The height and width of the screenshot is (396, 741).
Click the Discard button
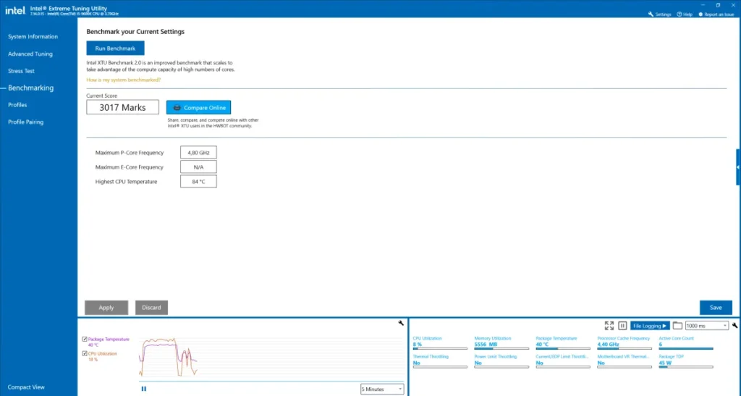tap(151, 308)
